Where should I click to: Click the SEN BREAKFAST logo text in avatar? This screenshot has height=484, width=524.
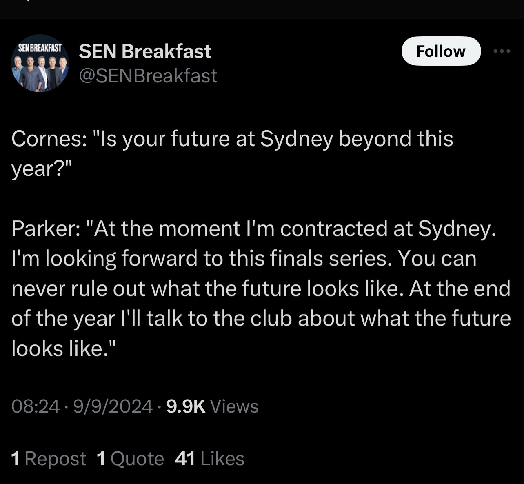pos(40,48)
